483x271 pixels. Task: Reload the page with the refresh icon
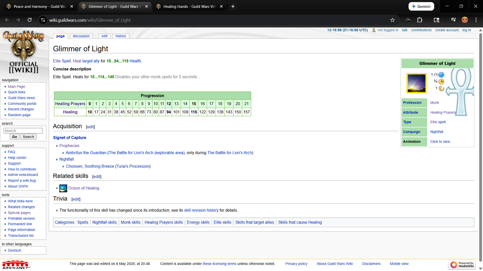click(29, 20)
